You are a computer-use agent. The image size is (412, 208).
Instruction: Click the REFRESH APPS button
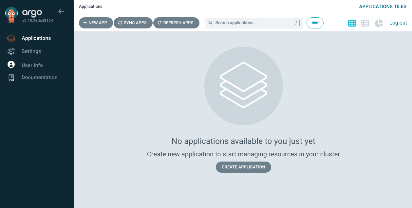point(176,23)
